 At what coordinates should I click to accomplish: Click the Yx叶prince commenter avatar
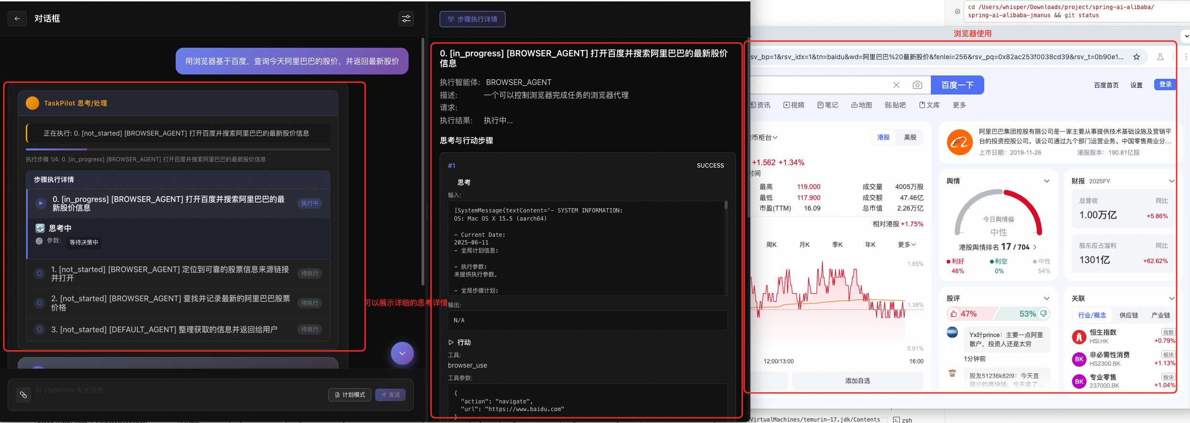952,332
